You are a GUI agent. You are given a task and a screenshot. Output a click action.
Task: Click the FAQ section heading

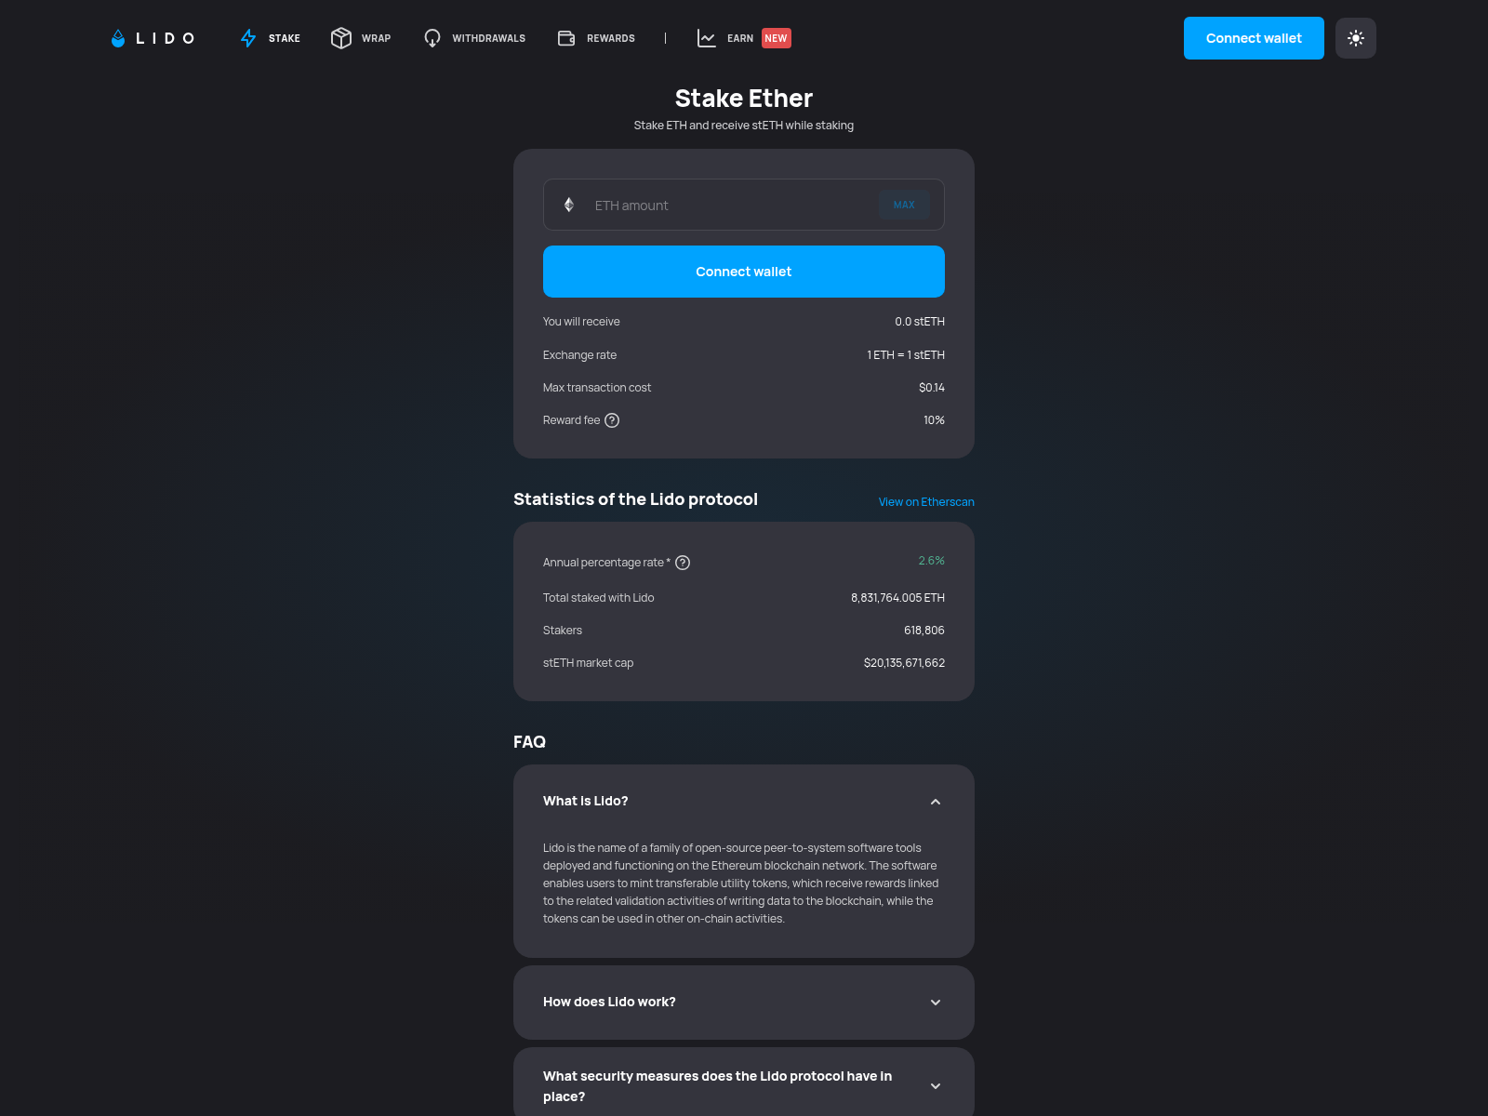pos(529,742)
